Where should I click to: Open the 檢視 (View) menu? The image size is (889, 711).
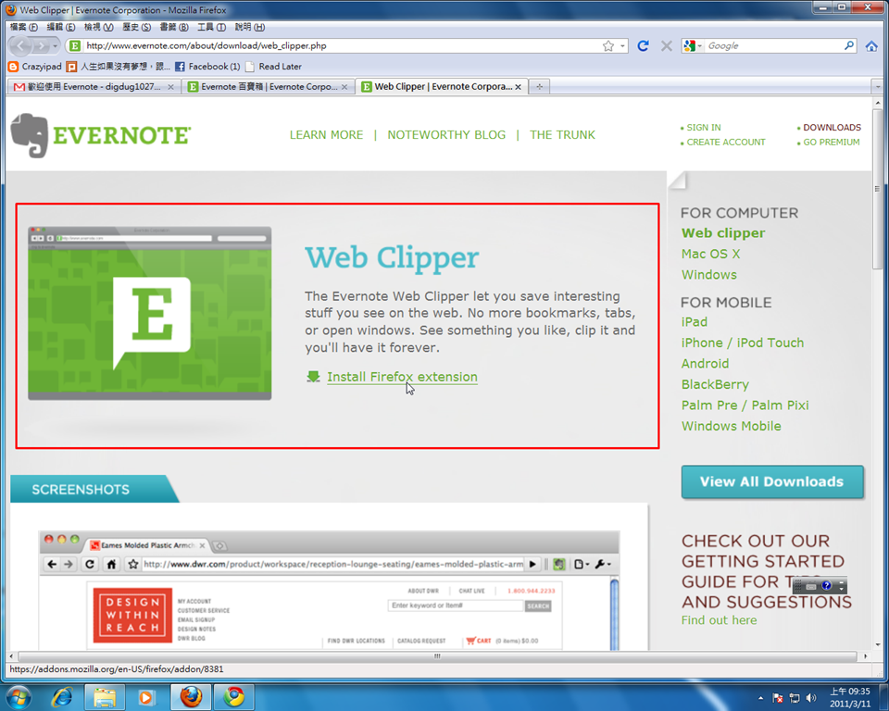tap(99, 27)
